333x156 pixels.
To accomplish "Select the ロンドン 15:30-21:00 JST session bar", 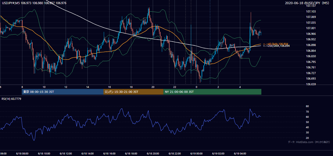I will [x=133, y=92].
